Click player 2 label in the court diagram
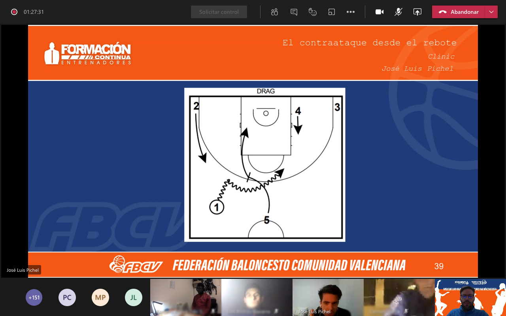This screenshot has height=316, width=506. (x=196, y=106)
